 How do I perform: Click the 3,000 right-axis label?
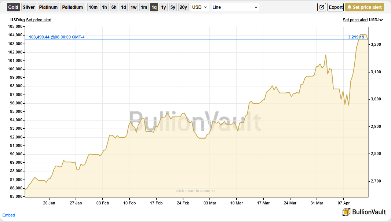376,99
